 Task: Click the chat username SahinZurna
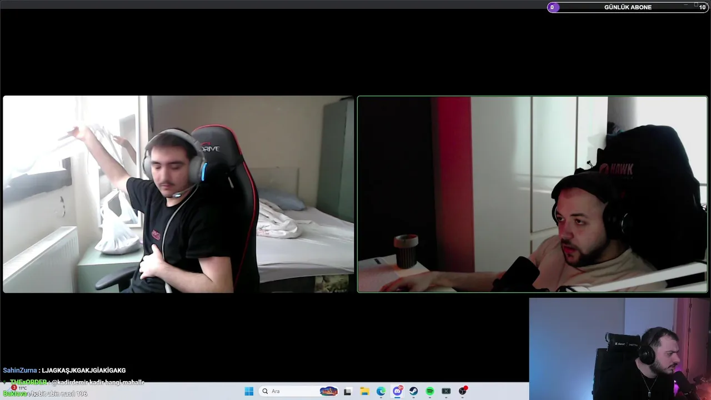(x=20, y=370)
